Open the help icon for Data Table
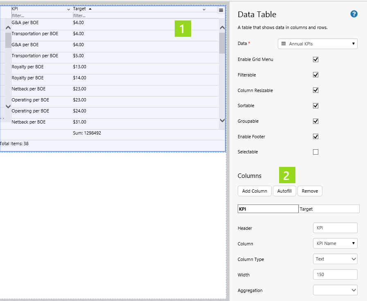The image size is (367, 301). click(x=353, y=14)
